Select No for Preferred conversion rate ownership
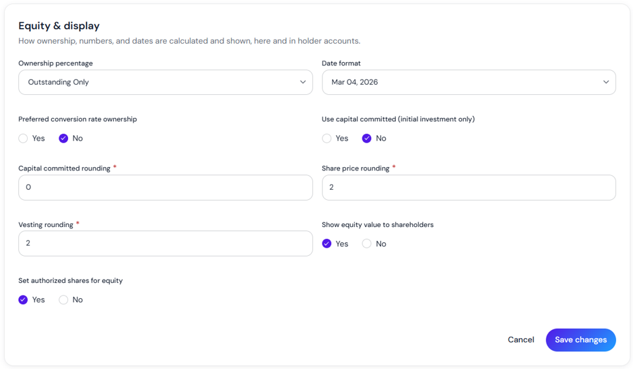 tap(63, 139)
